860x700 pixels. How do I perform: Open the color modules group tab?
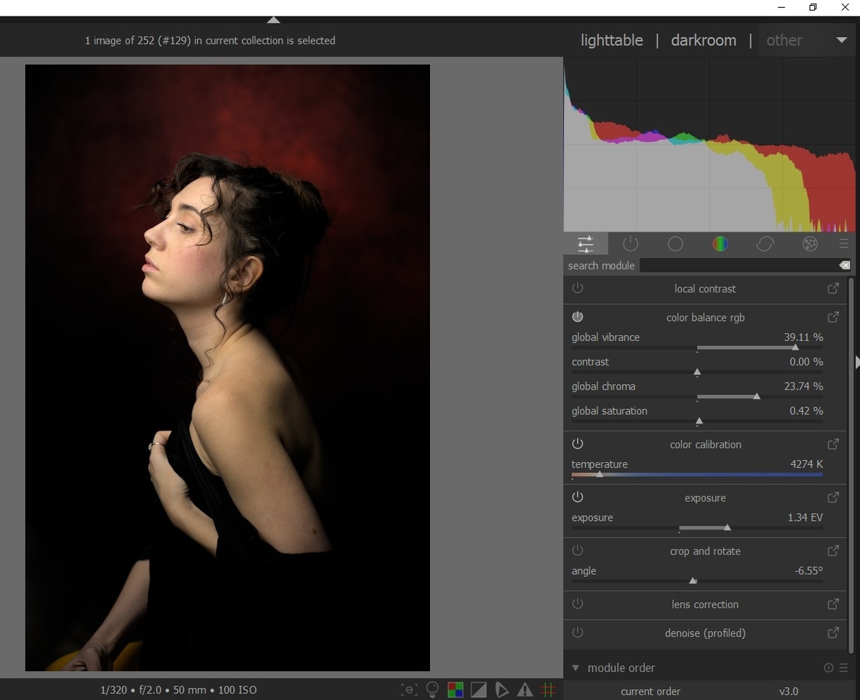[x=720, y=244]
